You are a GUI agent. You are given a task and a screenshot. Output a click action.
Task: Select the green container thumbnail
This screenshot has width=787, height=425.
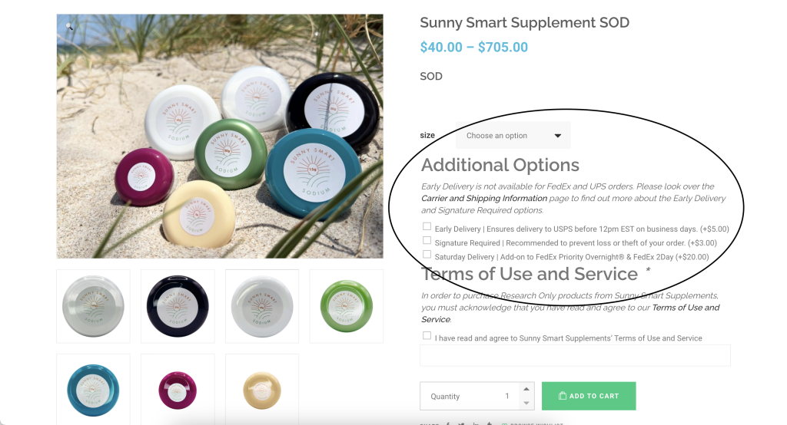point(347,306)
